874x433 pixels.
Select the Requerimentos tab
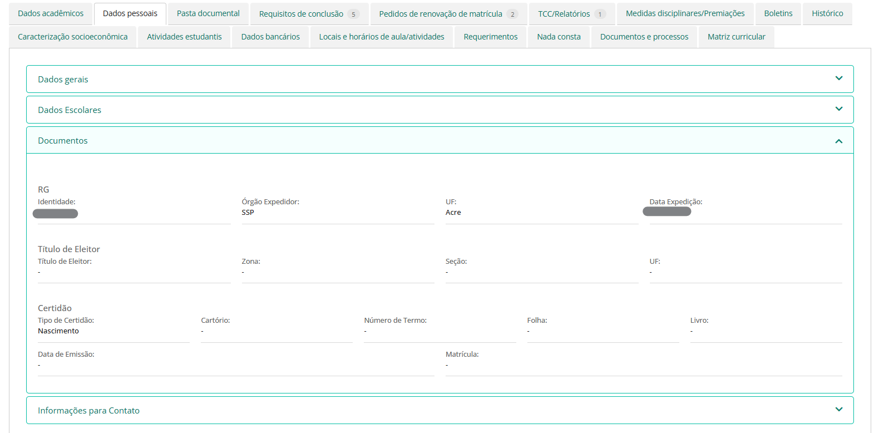(x=490, y=37)
